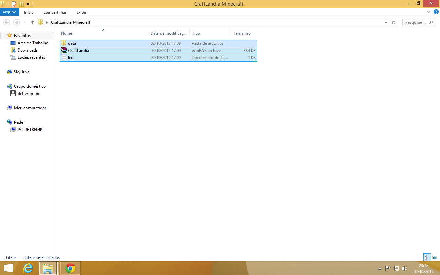Open Locais recentes in the sidebar
Viewport: 440px width, 275px height.
coord(31,57)
